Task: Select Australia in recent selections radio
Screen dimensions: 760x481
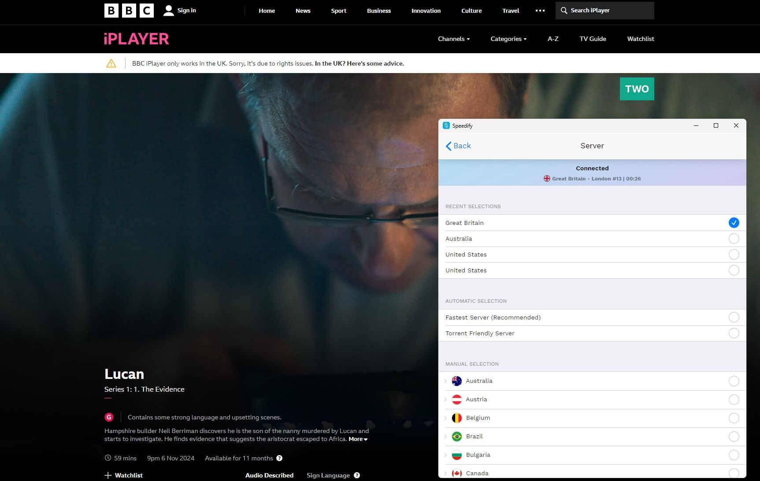Action: pos(734,239)
